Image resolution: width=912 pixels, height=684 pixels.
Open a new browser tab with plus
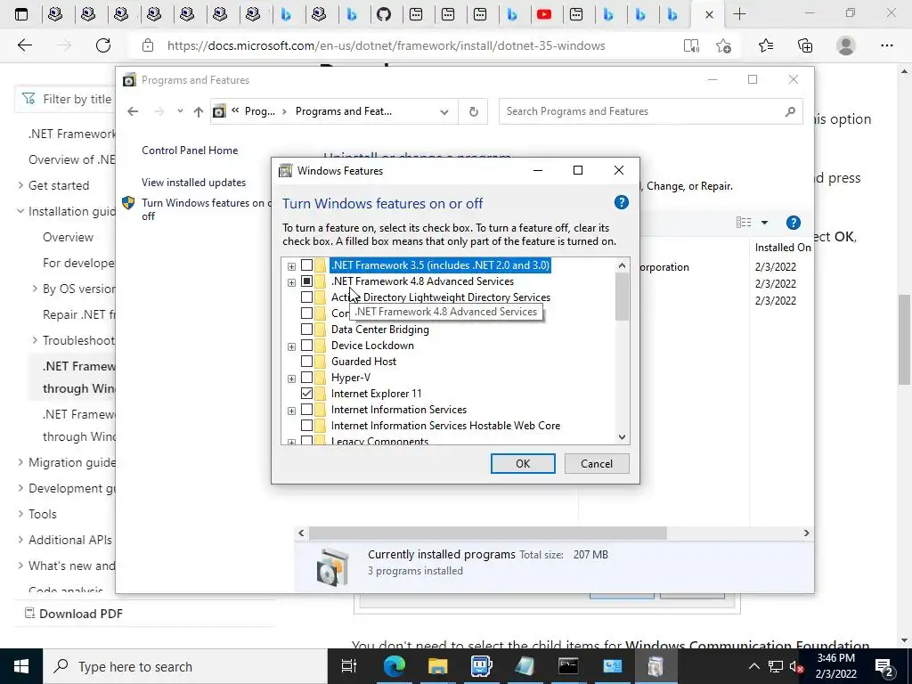tap(739, 14)
